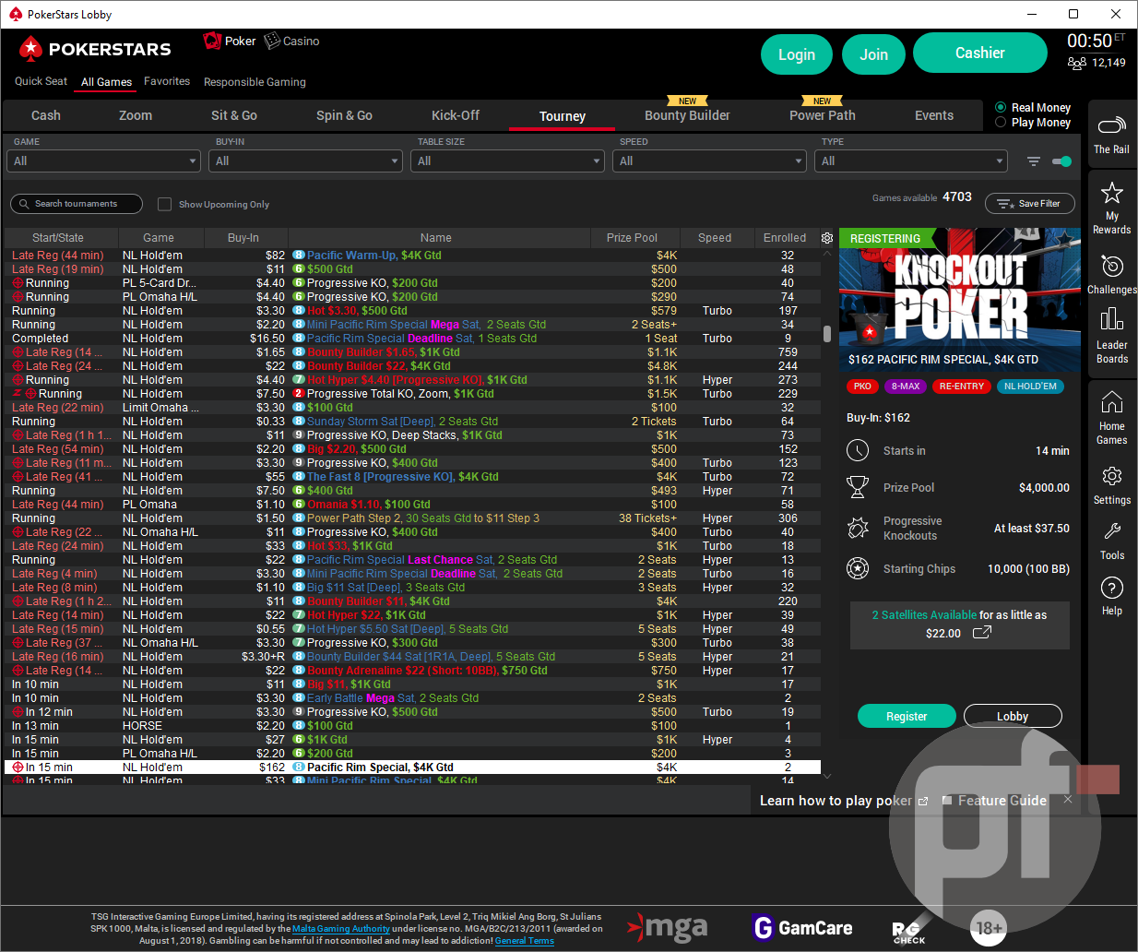The width and height of the screenshot is (1138, 952).
Task: Click the 8-MAX tag badge
Action: tap(906, 387)
